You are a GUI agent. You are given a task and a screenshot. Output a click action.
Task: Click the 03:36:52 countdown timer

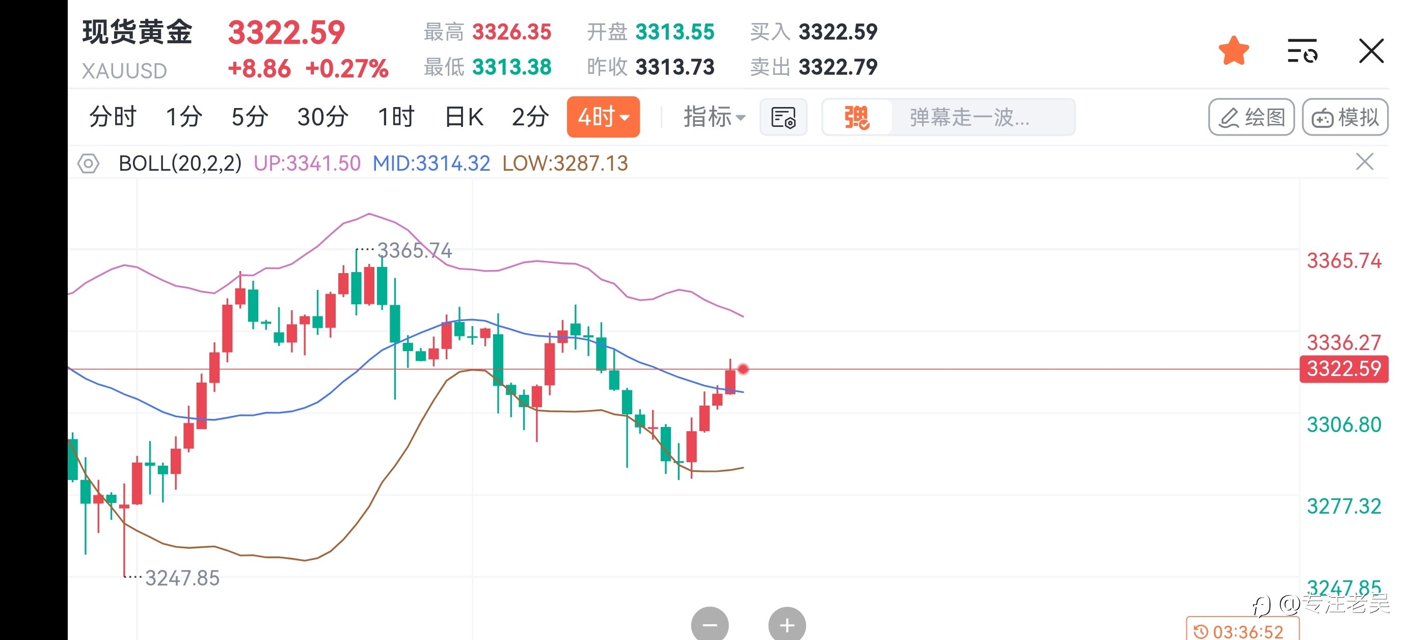pyautogui.click(x=1242, y=630)
